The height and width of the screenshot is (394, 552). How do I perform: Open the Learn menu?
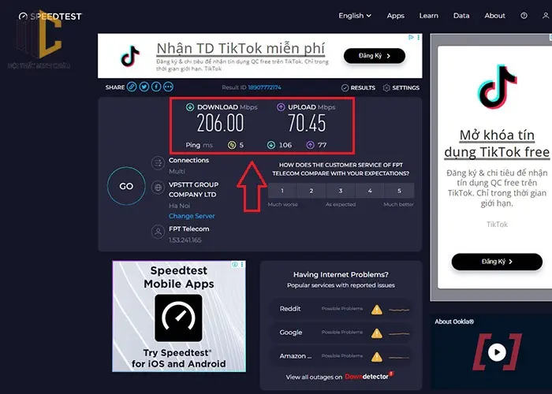[428, 16]
